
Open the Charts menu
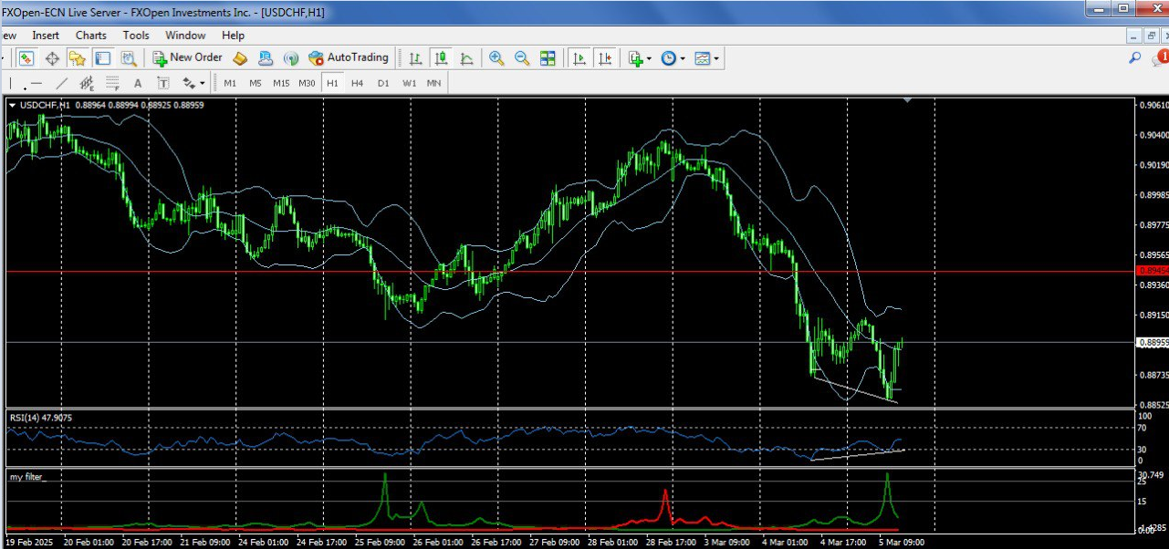(91, 35)
